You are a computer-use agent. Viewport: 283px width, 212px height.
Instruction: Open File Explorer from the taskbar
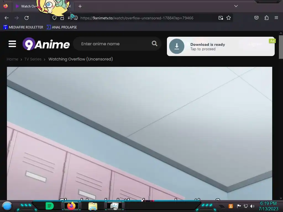[x=93, y=206]
